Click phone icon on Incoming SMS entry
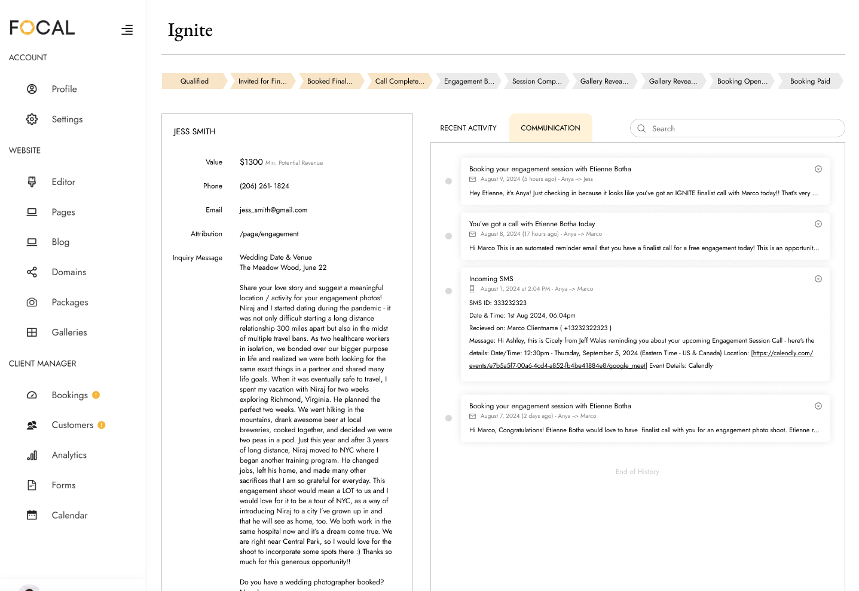The width and height of the screenshot is (859, 591). [472, 289]
